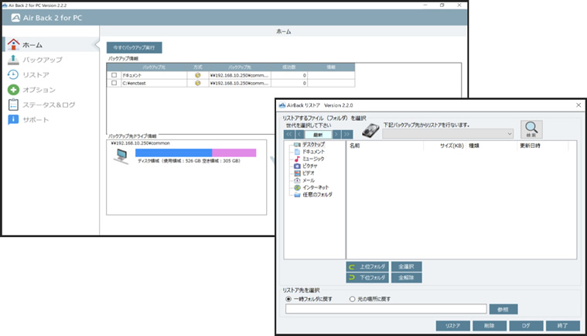This screenshot has height=336, width=587.
Task: Jump to the newest generation with the >> button
Action: click(x=347, y=135)
